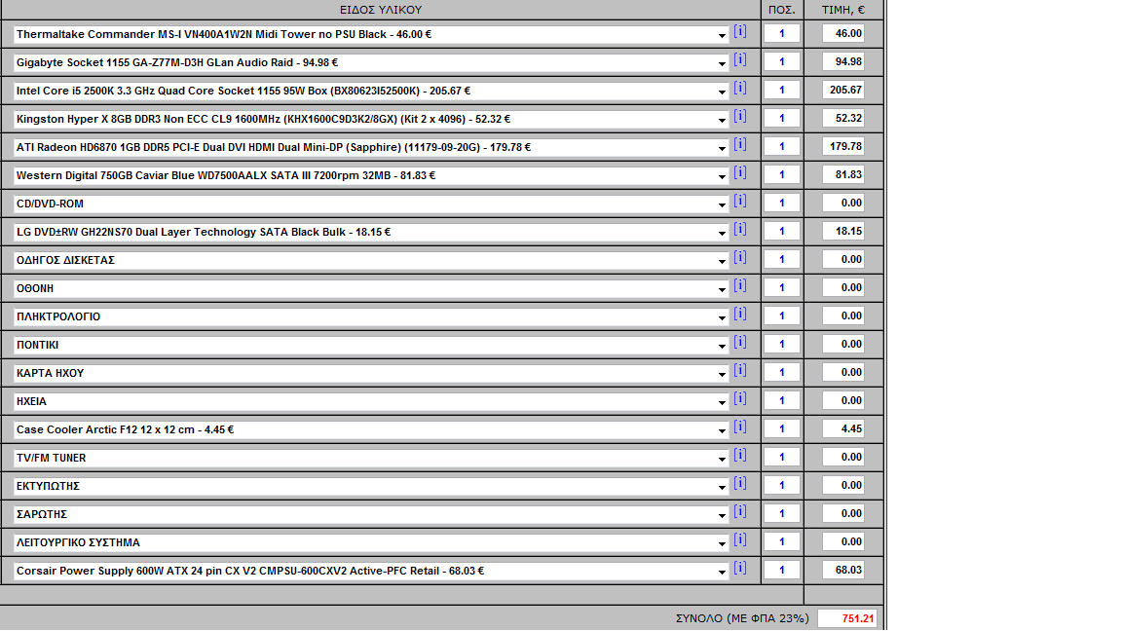The height and width of the screenshot is (631, 1122).
Task: Click price field showing 205.67
Action: click(x=842, y=91)
